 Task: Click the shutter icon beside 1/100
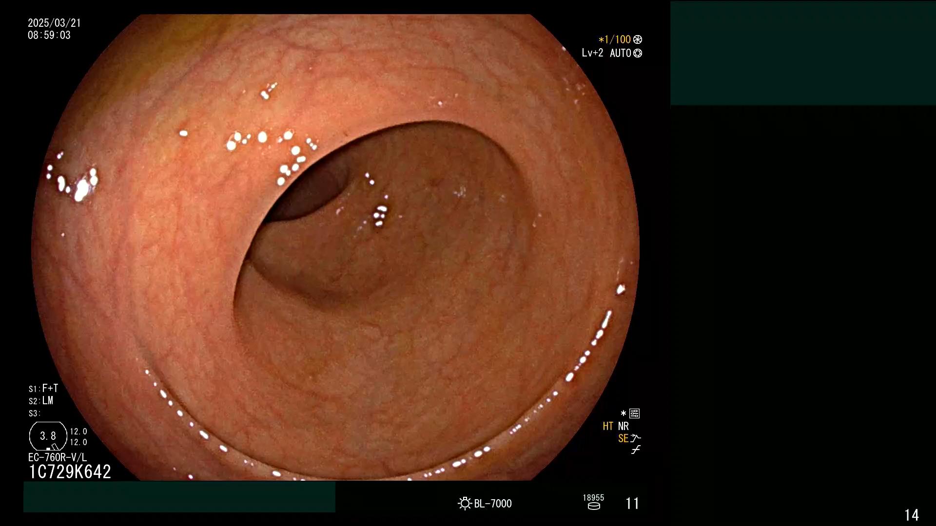click(x=638, y=39)
